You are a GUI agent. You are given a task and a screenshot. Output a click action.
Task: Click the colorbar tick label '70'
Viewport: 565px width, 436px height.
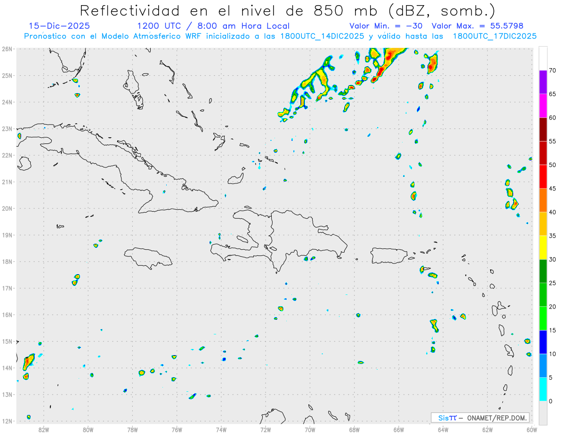[x=552, y=71]
